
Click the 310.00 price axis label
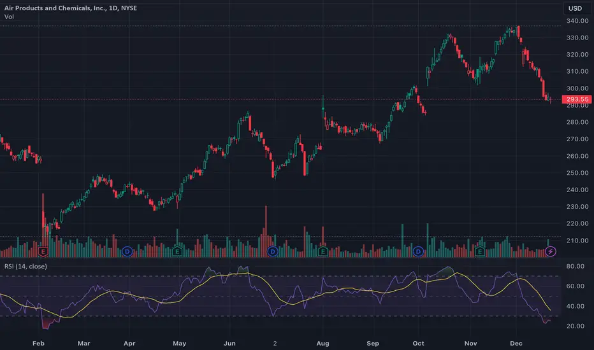point(577,71)
